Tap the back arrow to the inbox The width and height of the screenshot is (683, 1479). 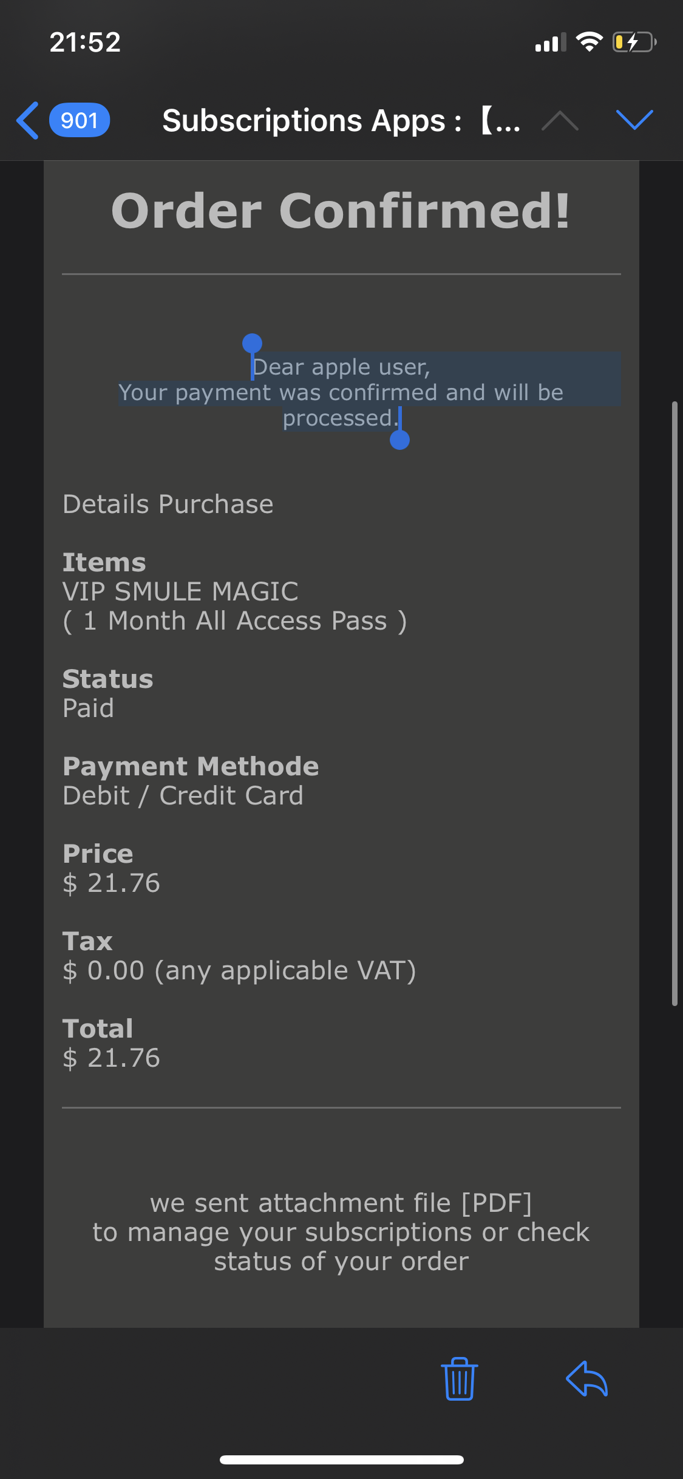tap(28, 120)
